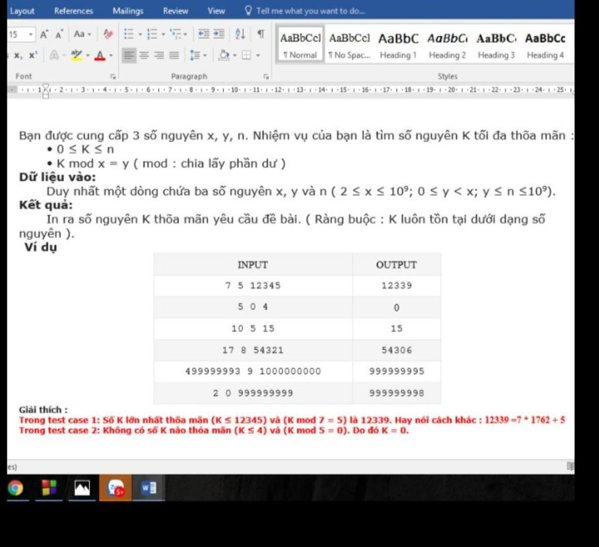
Task: Apply the Normal style
Action: point(300,44)
